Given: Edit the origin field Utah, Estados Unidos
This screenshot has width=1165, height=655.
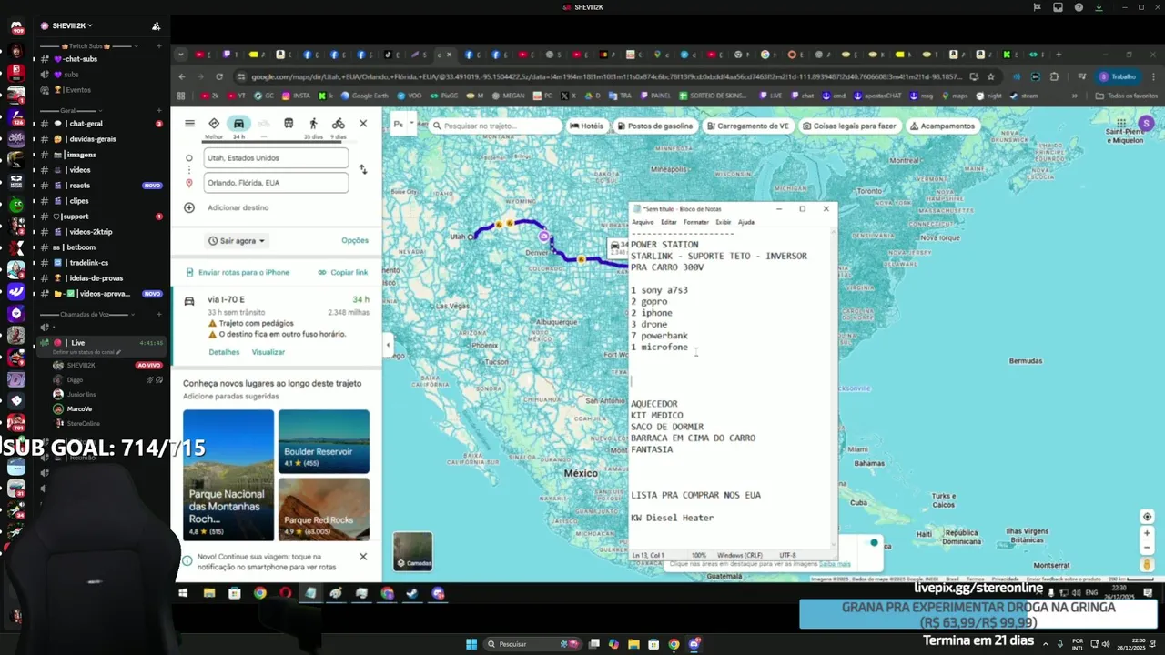Looking at the screenshot, I should [x=276, y=158].
